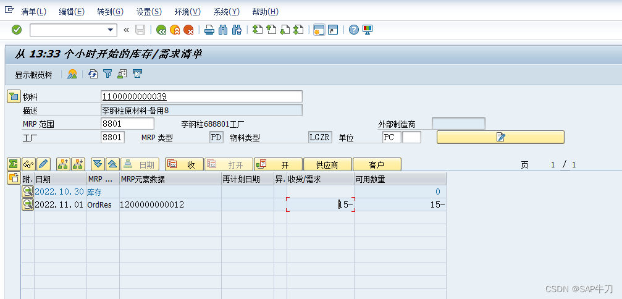Screen dimensions: 622x299
Task: Open the 编辑(E) menu
Action: coord(72,12)
